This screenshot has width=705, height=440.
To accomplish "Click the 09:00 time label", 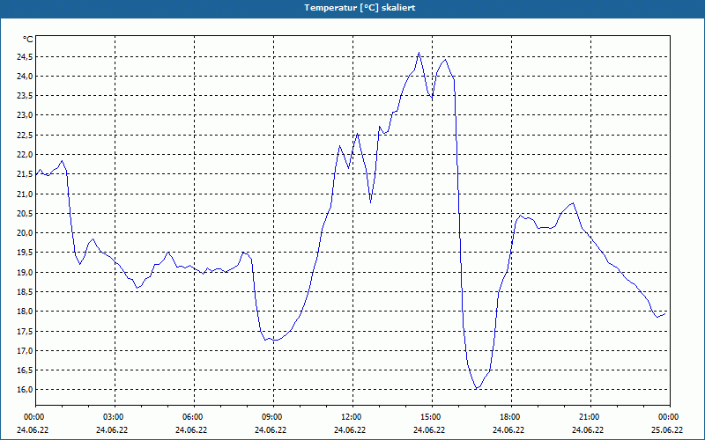I will click(x=273, y=417).
